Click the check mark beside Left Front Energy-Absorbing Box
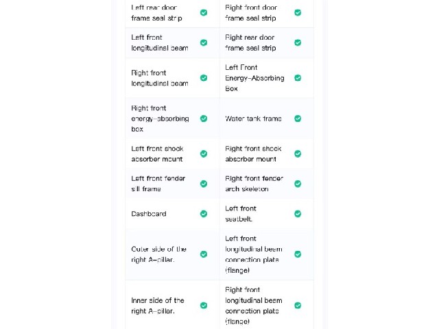 click(298, 77)
